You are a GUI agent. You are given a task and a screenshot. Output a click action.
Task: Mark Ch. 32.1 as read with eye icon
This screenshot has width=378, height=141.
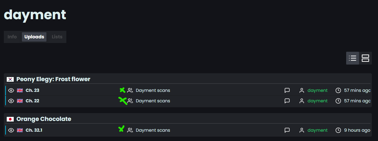[x=11, y=130]
